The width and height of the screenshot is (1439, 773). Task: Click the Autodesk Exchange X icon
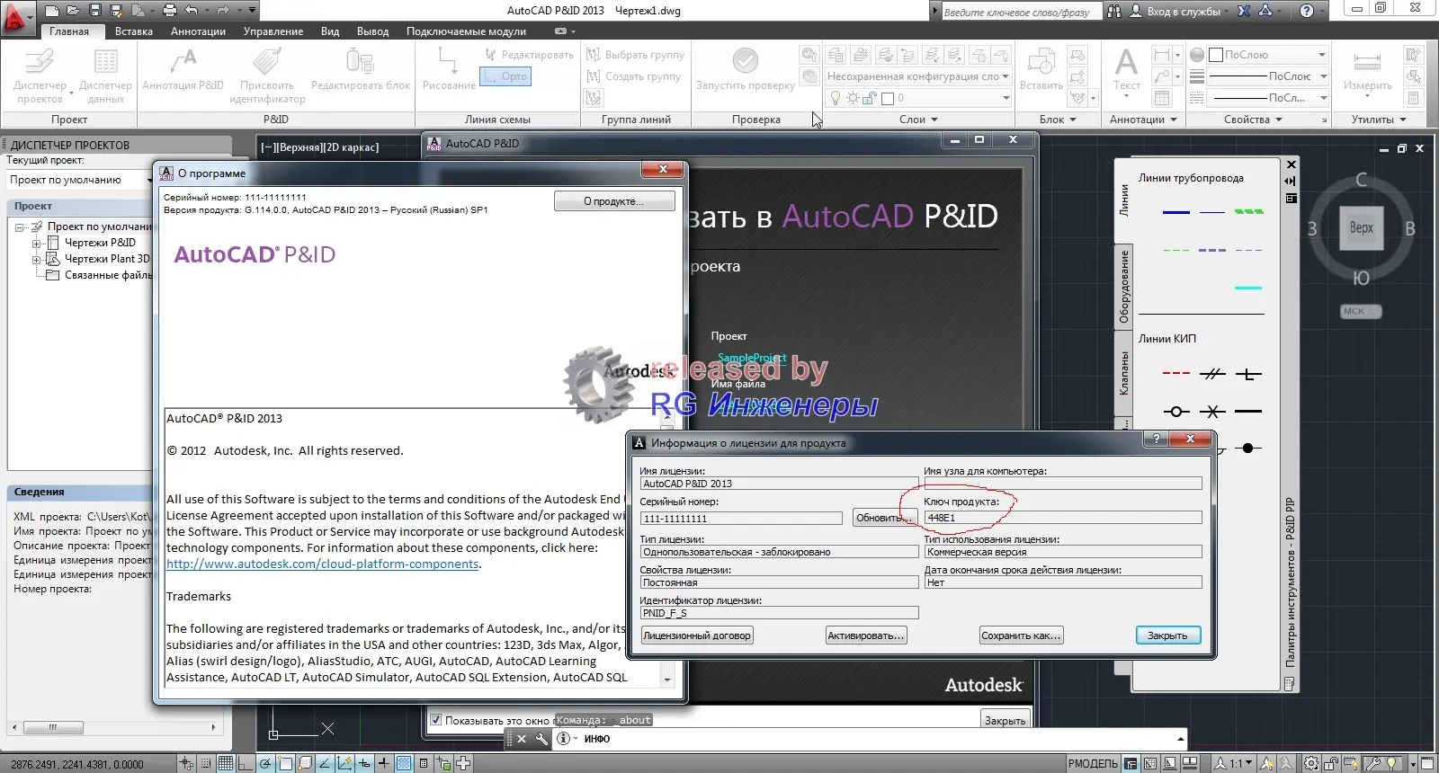[1244, 11]
